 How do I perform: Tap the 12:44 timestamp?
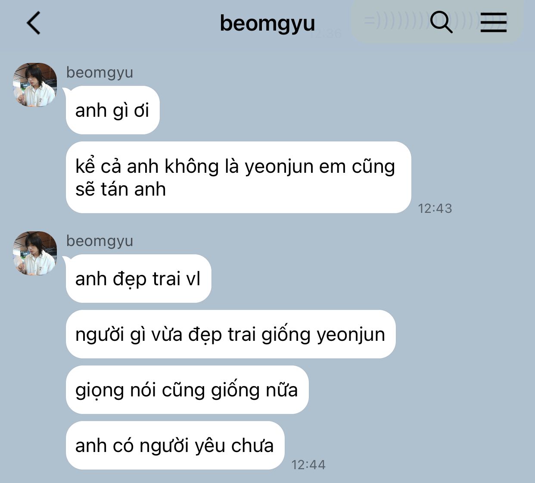tap(308, 465)
